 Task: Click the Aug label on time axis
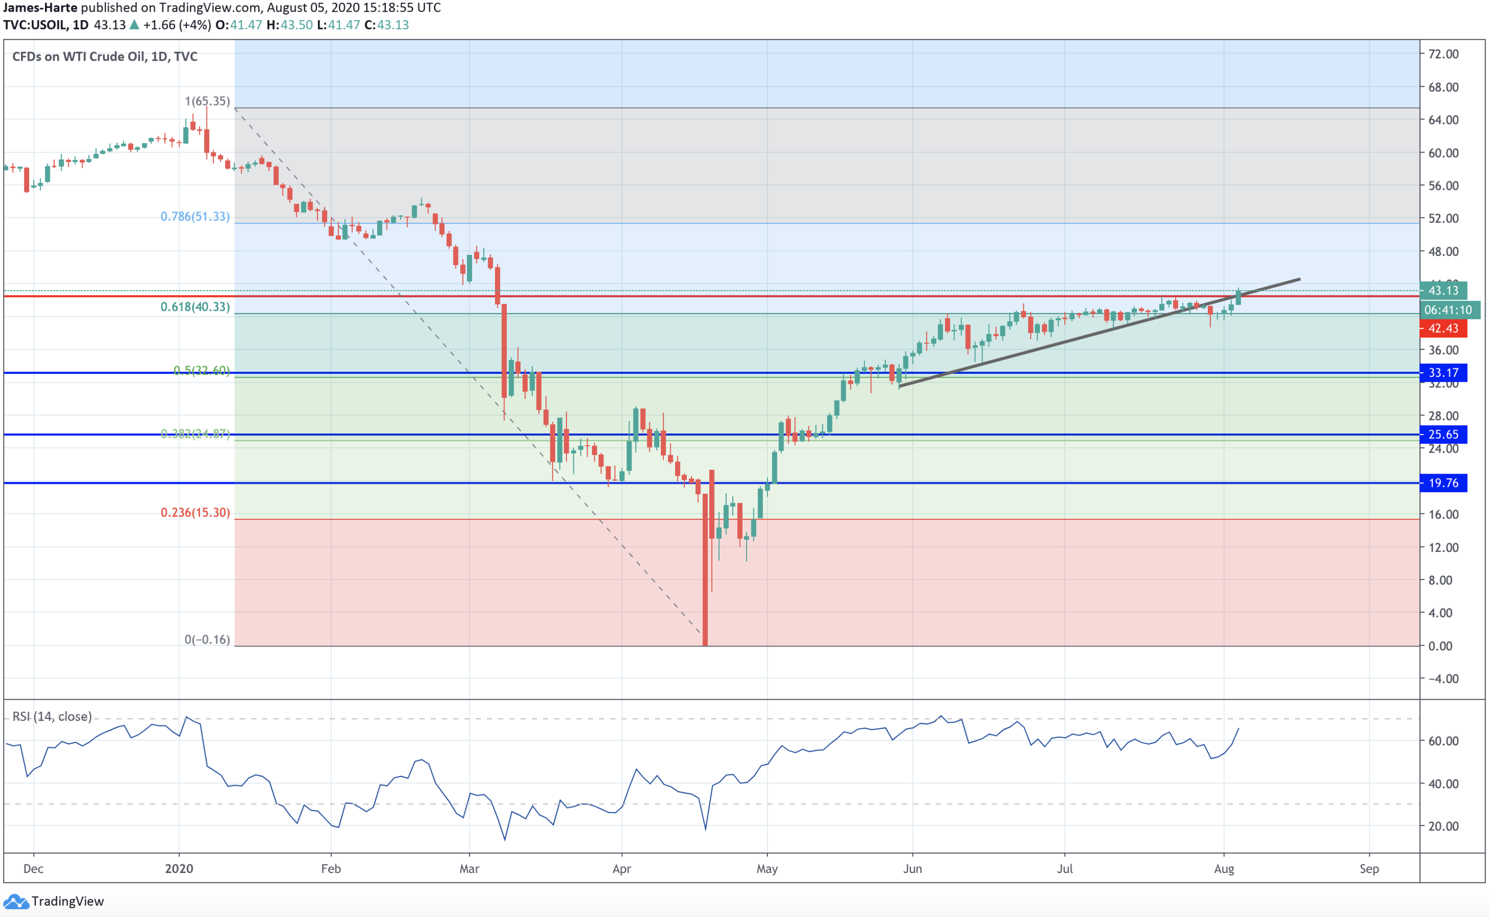(x=1223, y=869)
